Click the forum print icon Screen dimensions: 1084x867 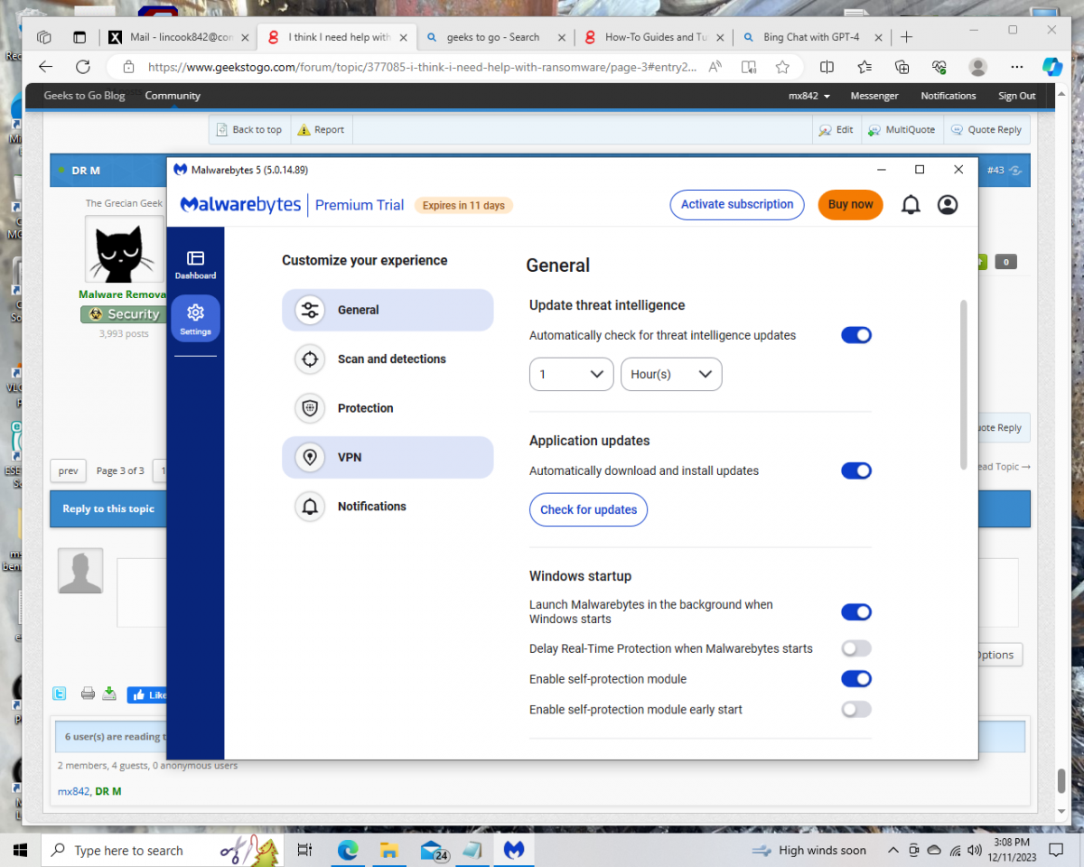point(88,694)
